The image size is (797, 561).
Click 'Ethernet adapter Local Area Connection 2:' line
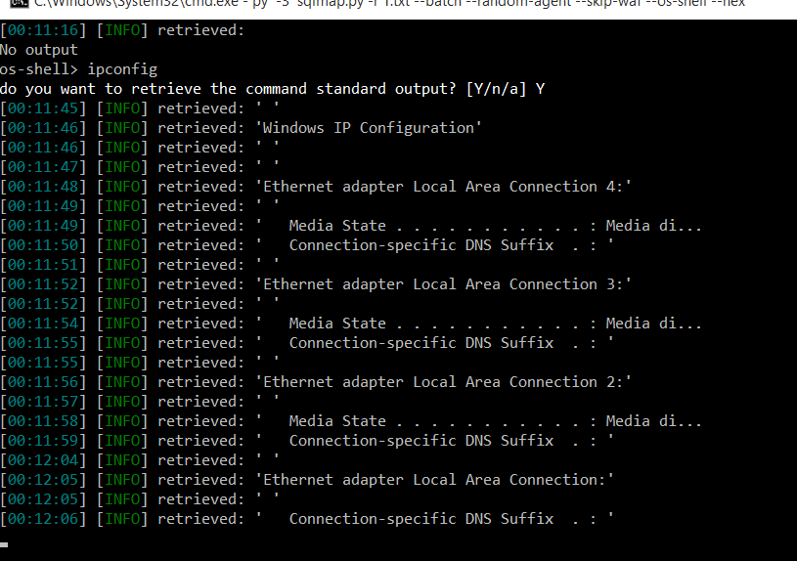click(444, 382)
